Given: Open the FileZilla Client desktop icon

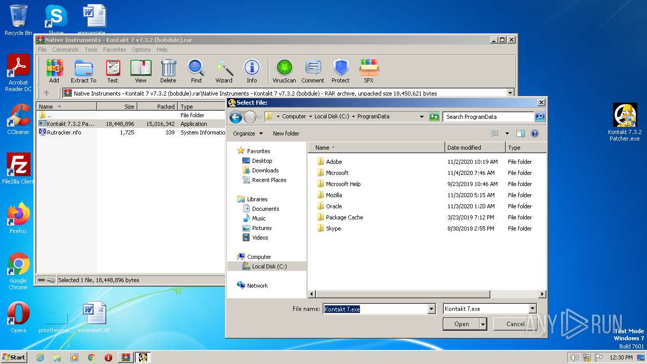Looking at the screenshot, I should (x=18, y=168).
